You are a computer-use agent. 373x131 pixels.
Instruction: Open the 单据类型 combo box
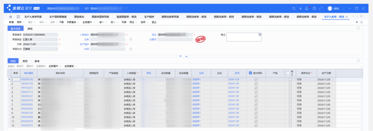point(40,39)
